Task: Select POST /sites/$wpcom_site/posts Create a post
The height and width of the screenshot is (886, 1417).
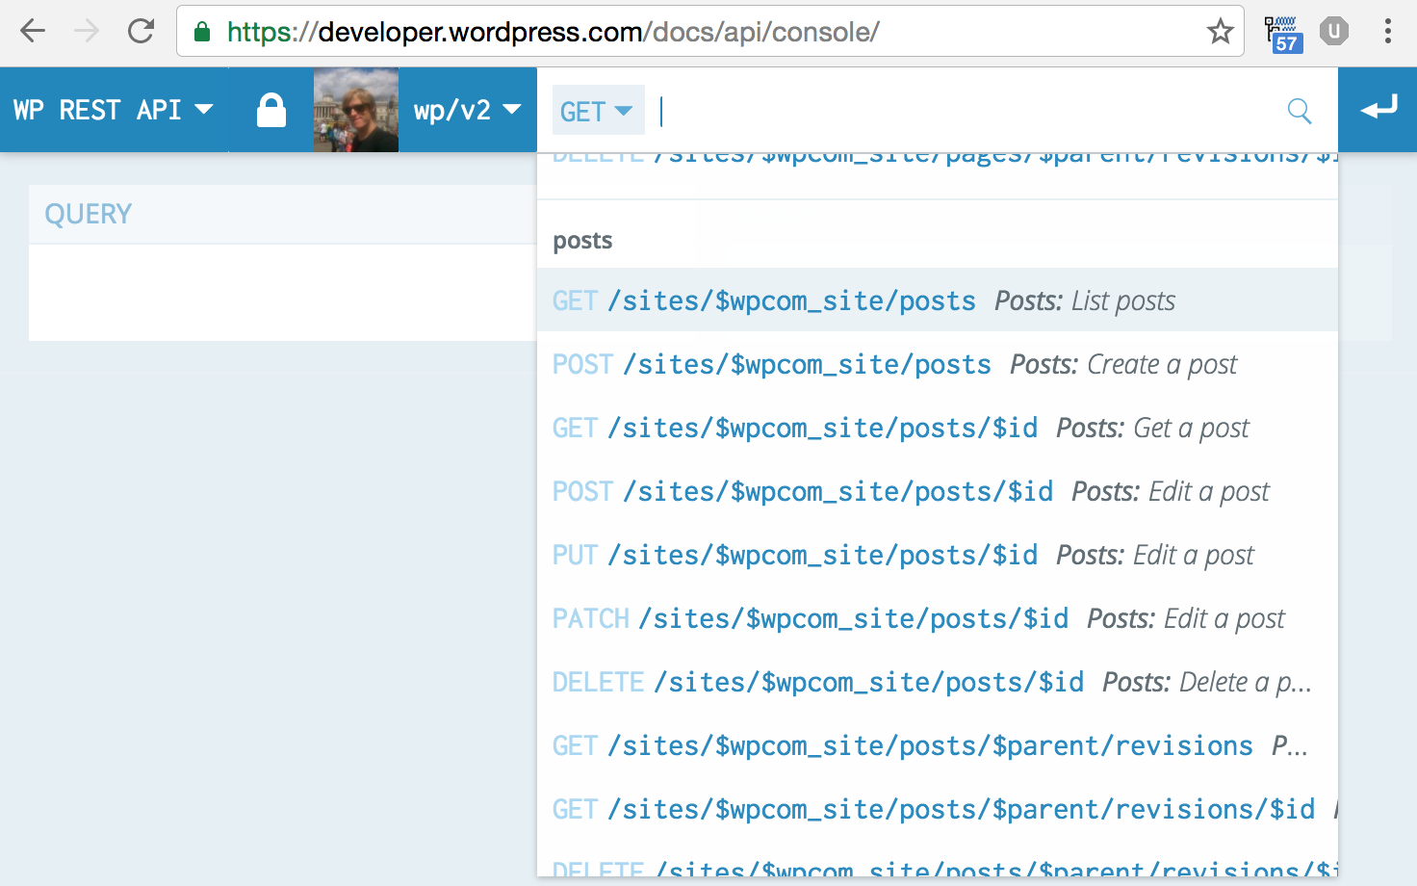Action: 938,364
